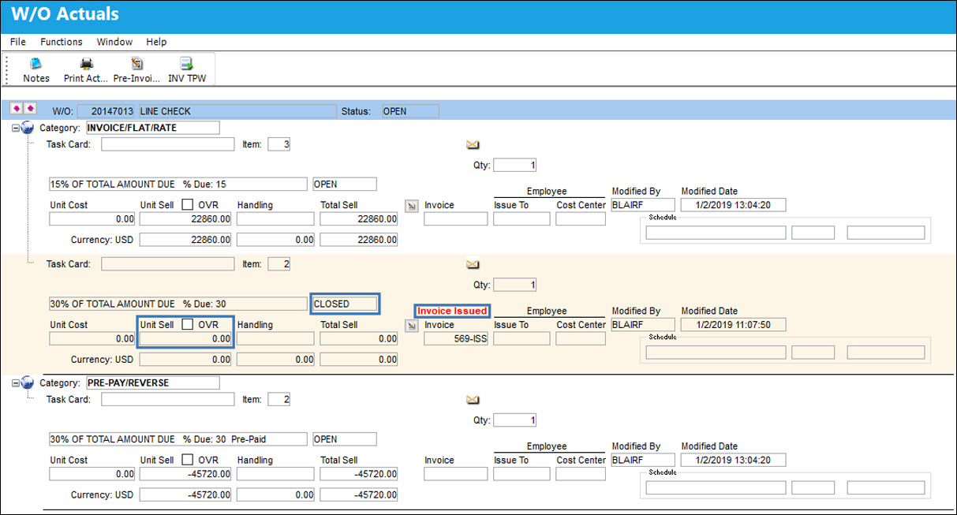Screen dimensions: 957x515
Task: Click the Print Actuals printer icon
Action: pos(87,64)
